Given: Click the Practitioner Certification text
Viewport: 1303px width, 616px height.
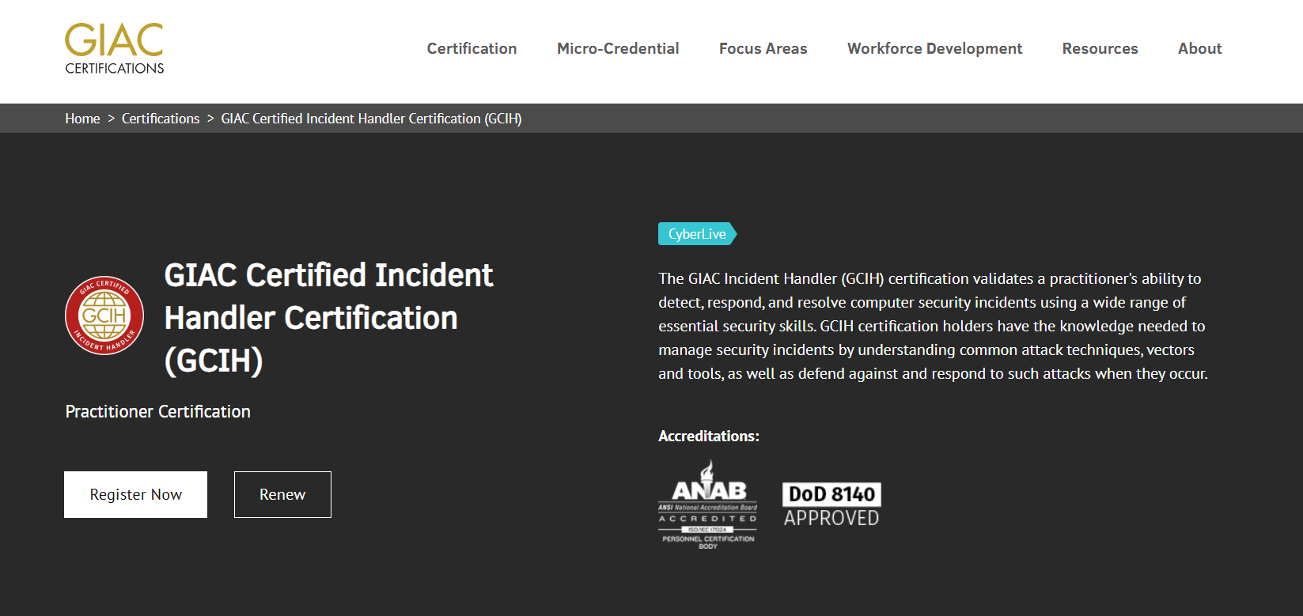Looking at the screenshot, I should pyautogui.click(x=157, y=411).
